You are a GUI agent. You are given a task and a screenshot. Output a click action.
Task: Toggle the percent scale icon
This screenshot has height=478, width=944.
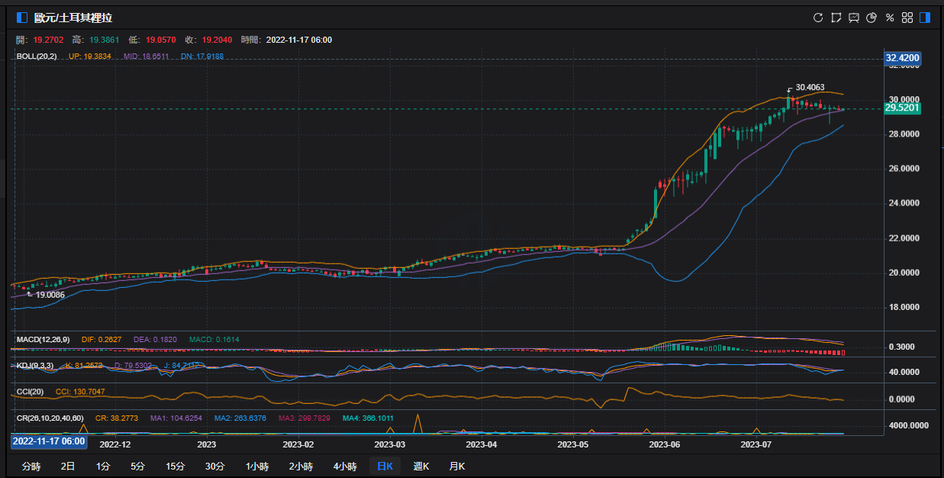point(889,18)
